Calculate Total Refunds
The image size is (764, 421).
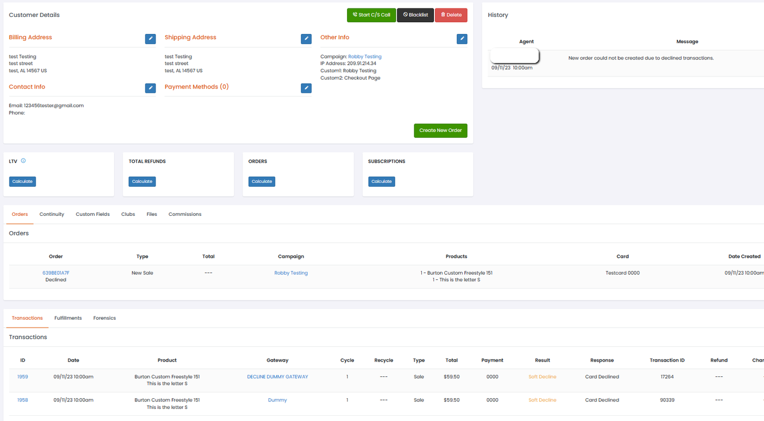pos(142,181)
